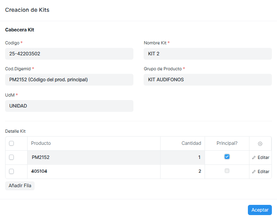This screenshot has width=277, height=219.
Task: Click the table settings gear icon
Action: pos(260,144)
